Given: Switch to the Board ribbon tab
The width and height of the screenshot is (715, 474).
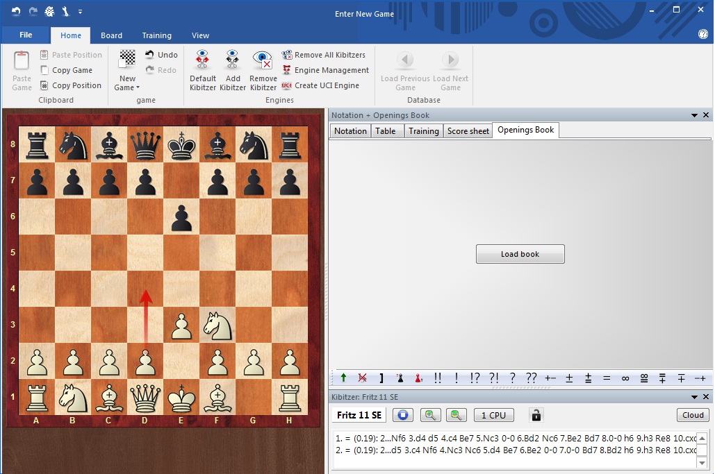Looking at the screenshot, I should pos(111,35).
